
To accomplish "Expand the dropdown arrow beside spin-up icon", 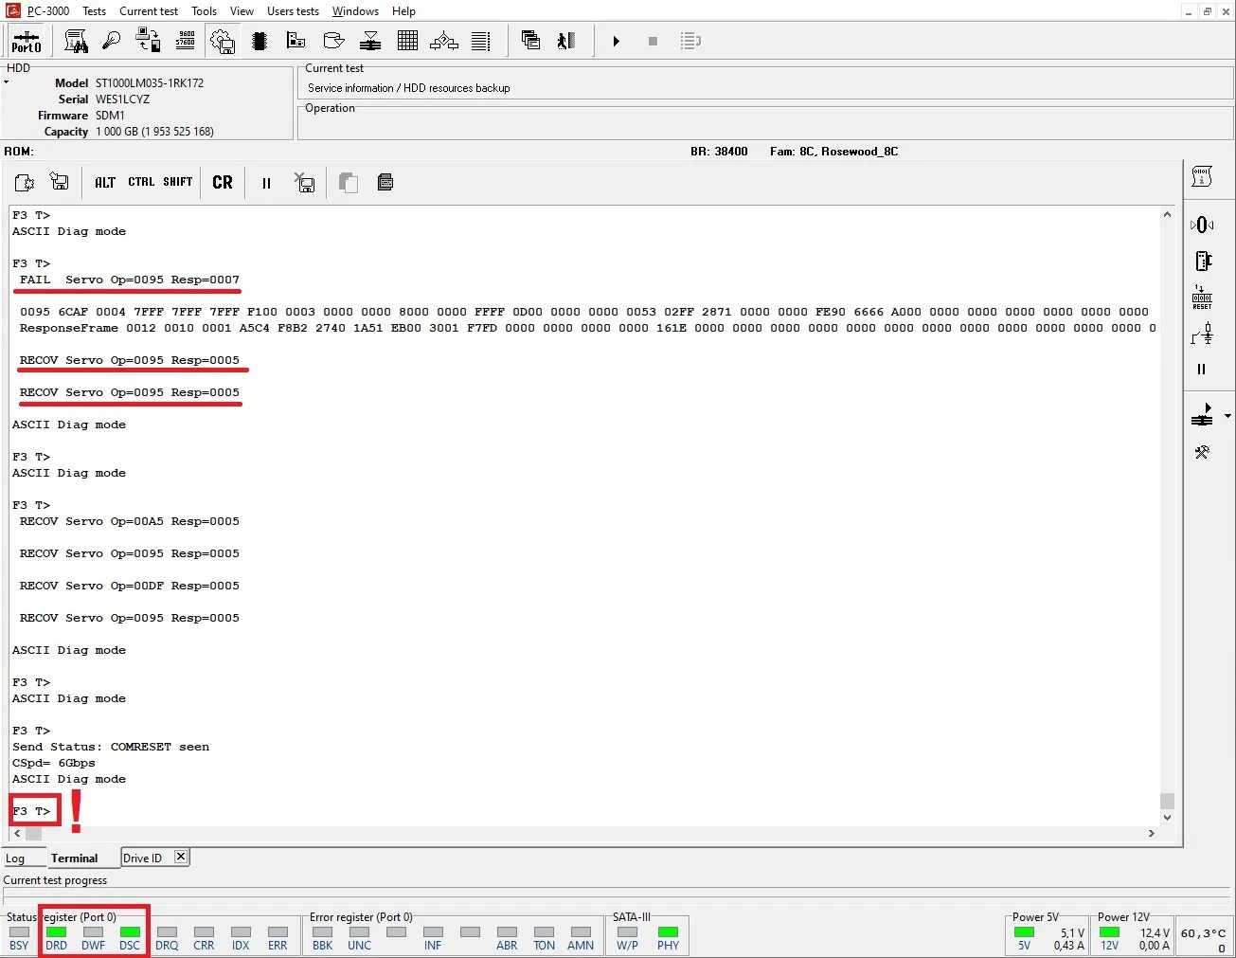I will [x=1227, y=416].
